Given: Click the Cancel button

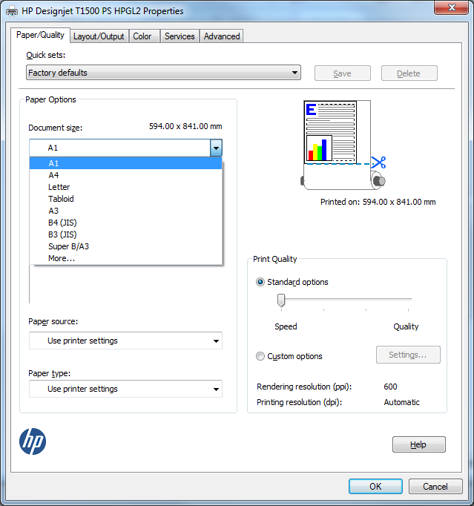Looking at the screenshot, I should click(435, 486).
